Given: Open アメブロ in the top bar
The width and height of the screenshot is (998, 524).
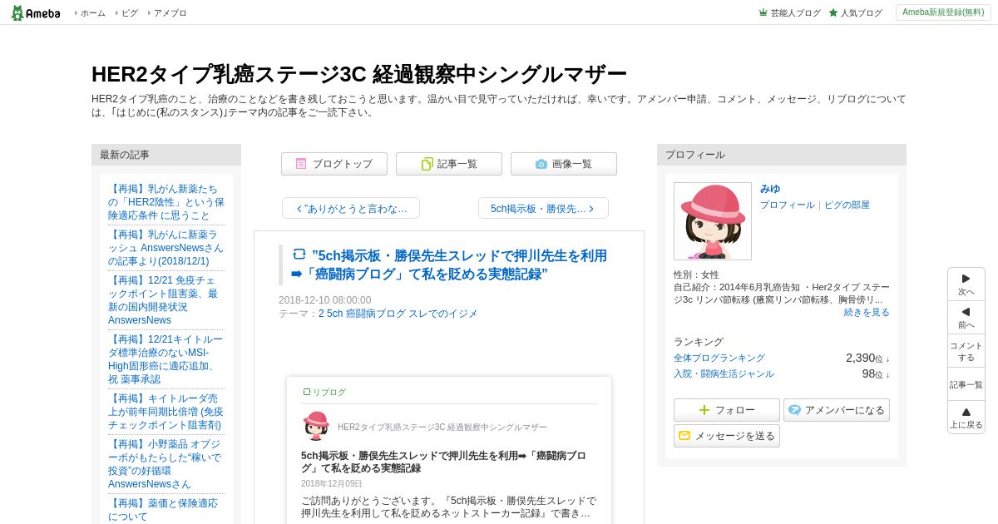Looking at the screenshot, I should pyautogui.click(x=170, y=13).
